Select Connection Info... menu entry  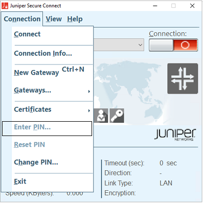[x=52, y=54]
